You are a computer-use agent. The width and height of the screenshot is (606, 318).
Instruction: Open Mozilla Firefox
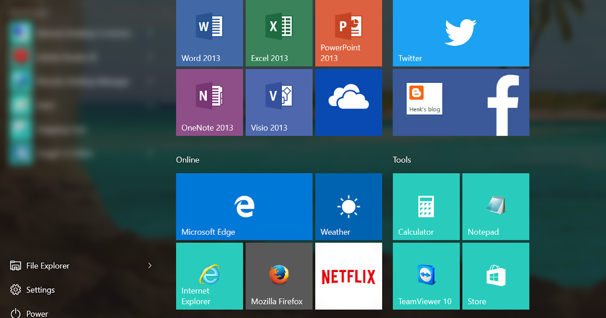click(x=279, y=276)
